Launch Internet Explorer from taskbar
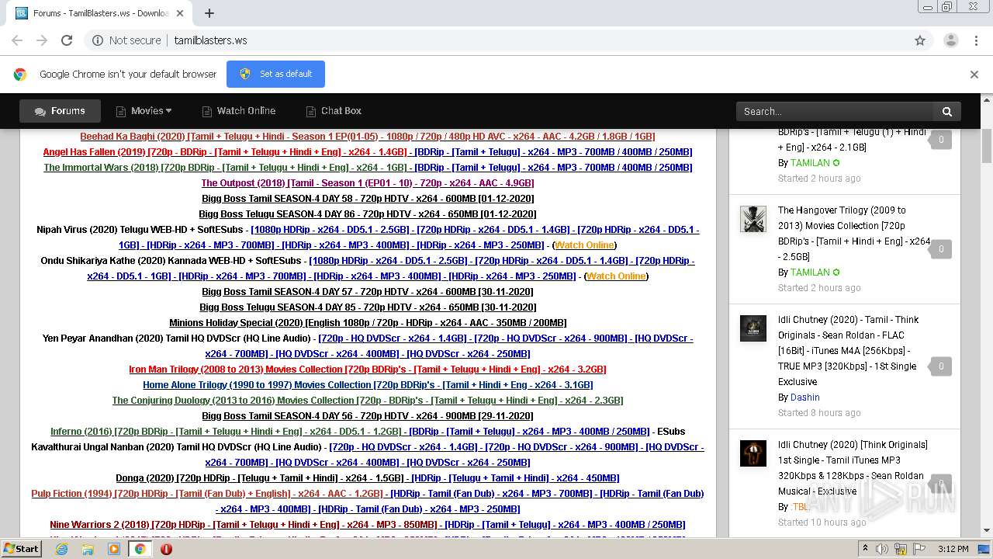 coord(61,549)
